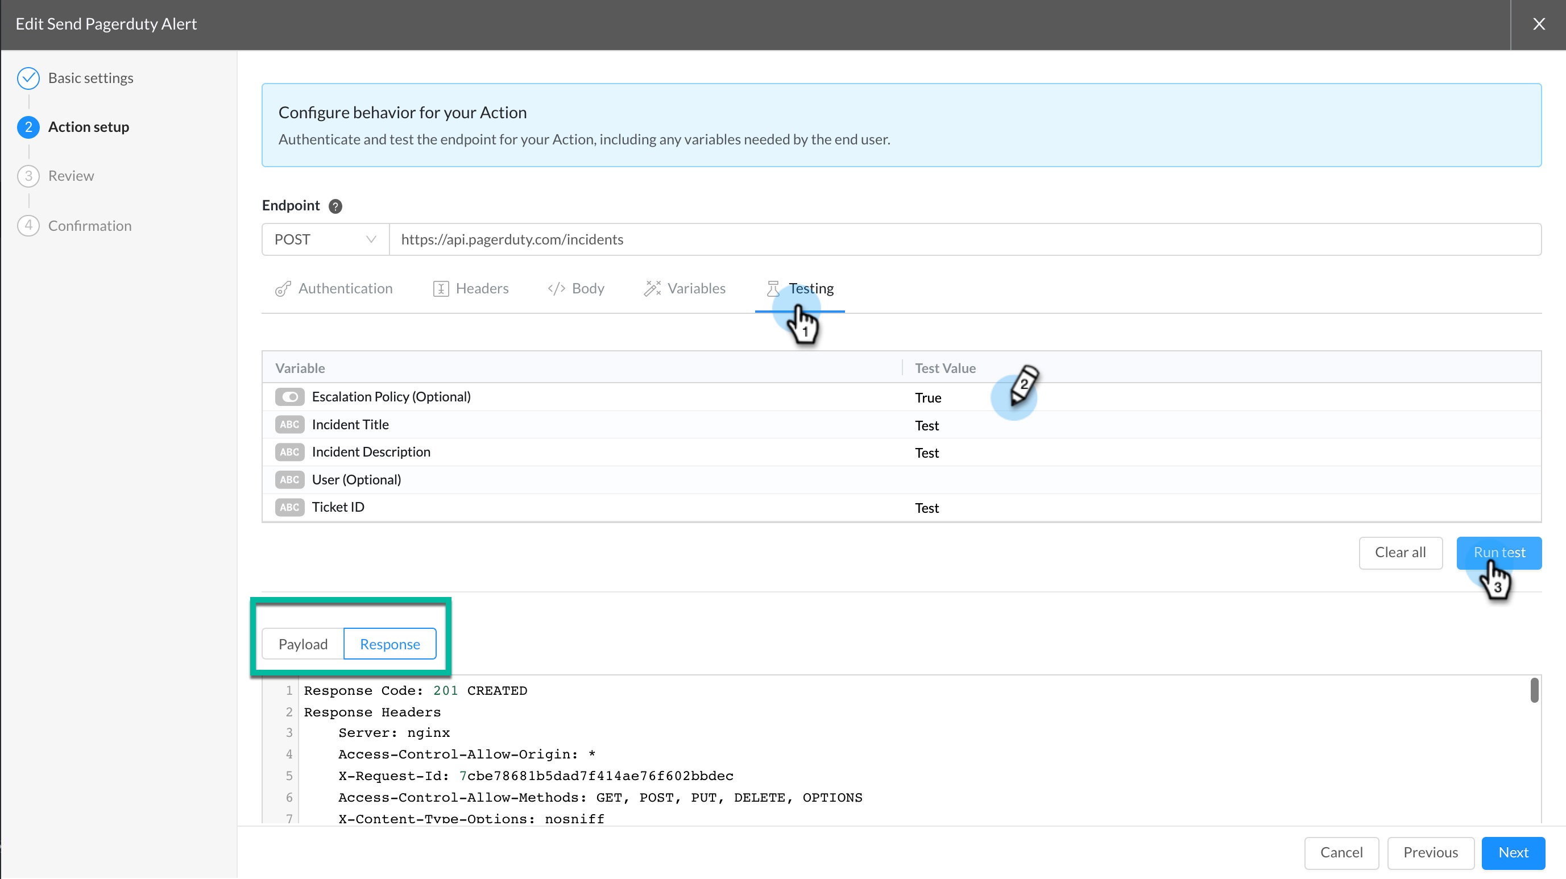This screenshot has width=1566, height=879.
Task: Click the endpoint URL input field
Action: pyautogui.click(x=965, y=239)
